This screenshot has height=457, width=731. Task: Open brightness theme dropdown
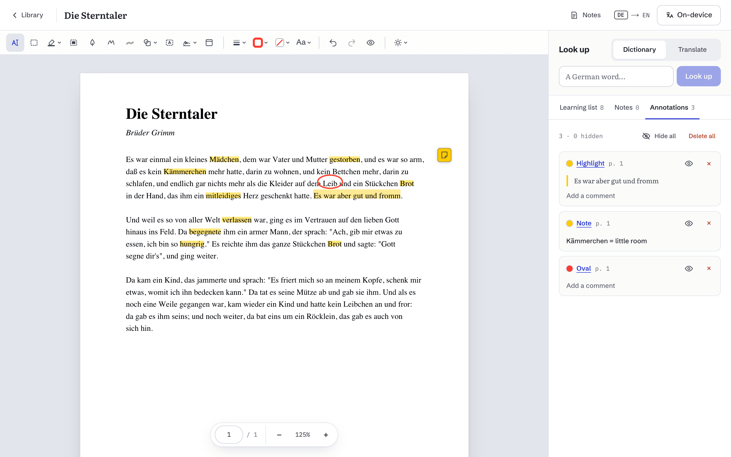(401, 43)
